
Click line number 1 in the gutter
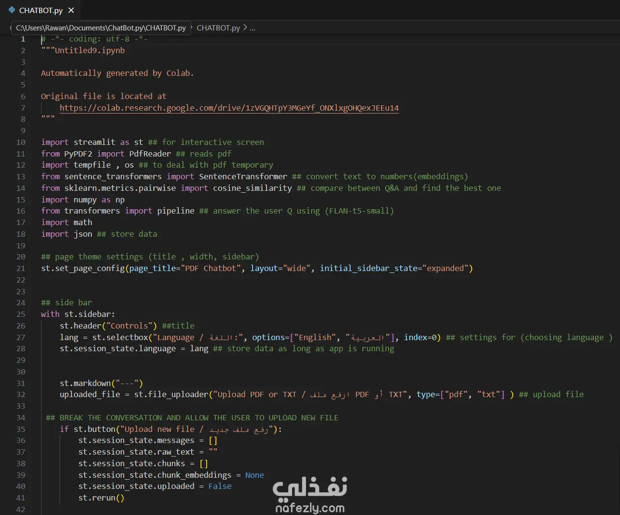point(23,39)
